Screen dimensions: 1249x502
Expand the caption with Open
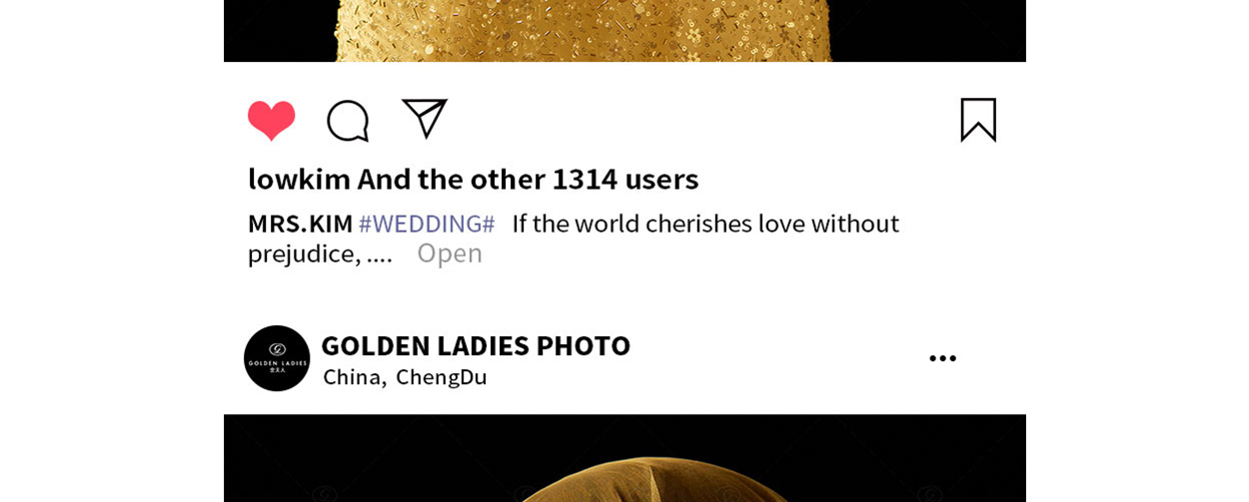click(450, 253)
